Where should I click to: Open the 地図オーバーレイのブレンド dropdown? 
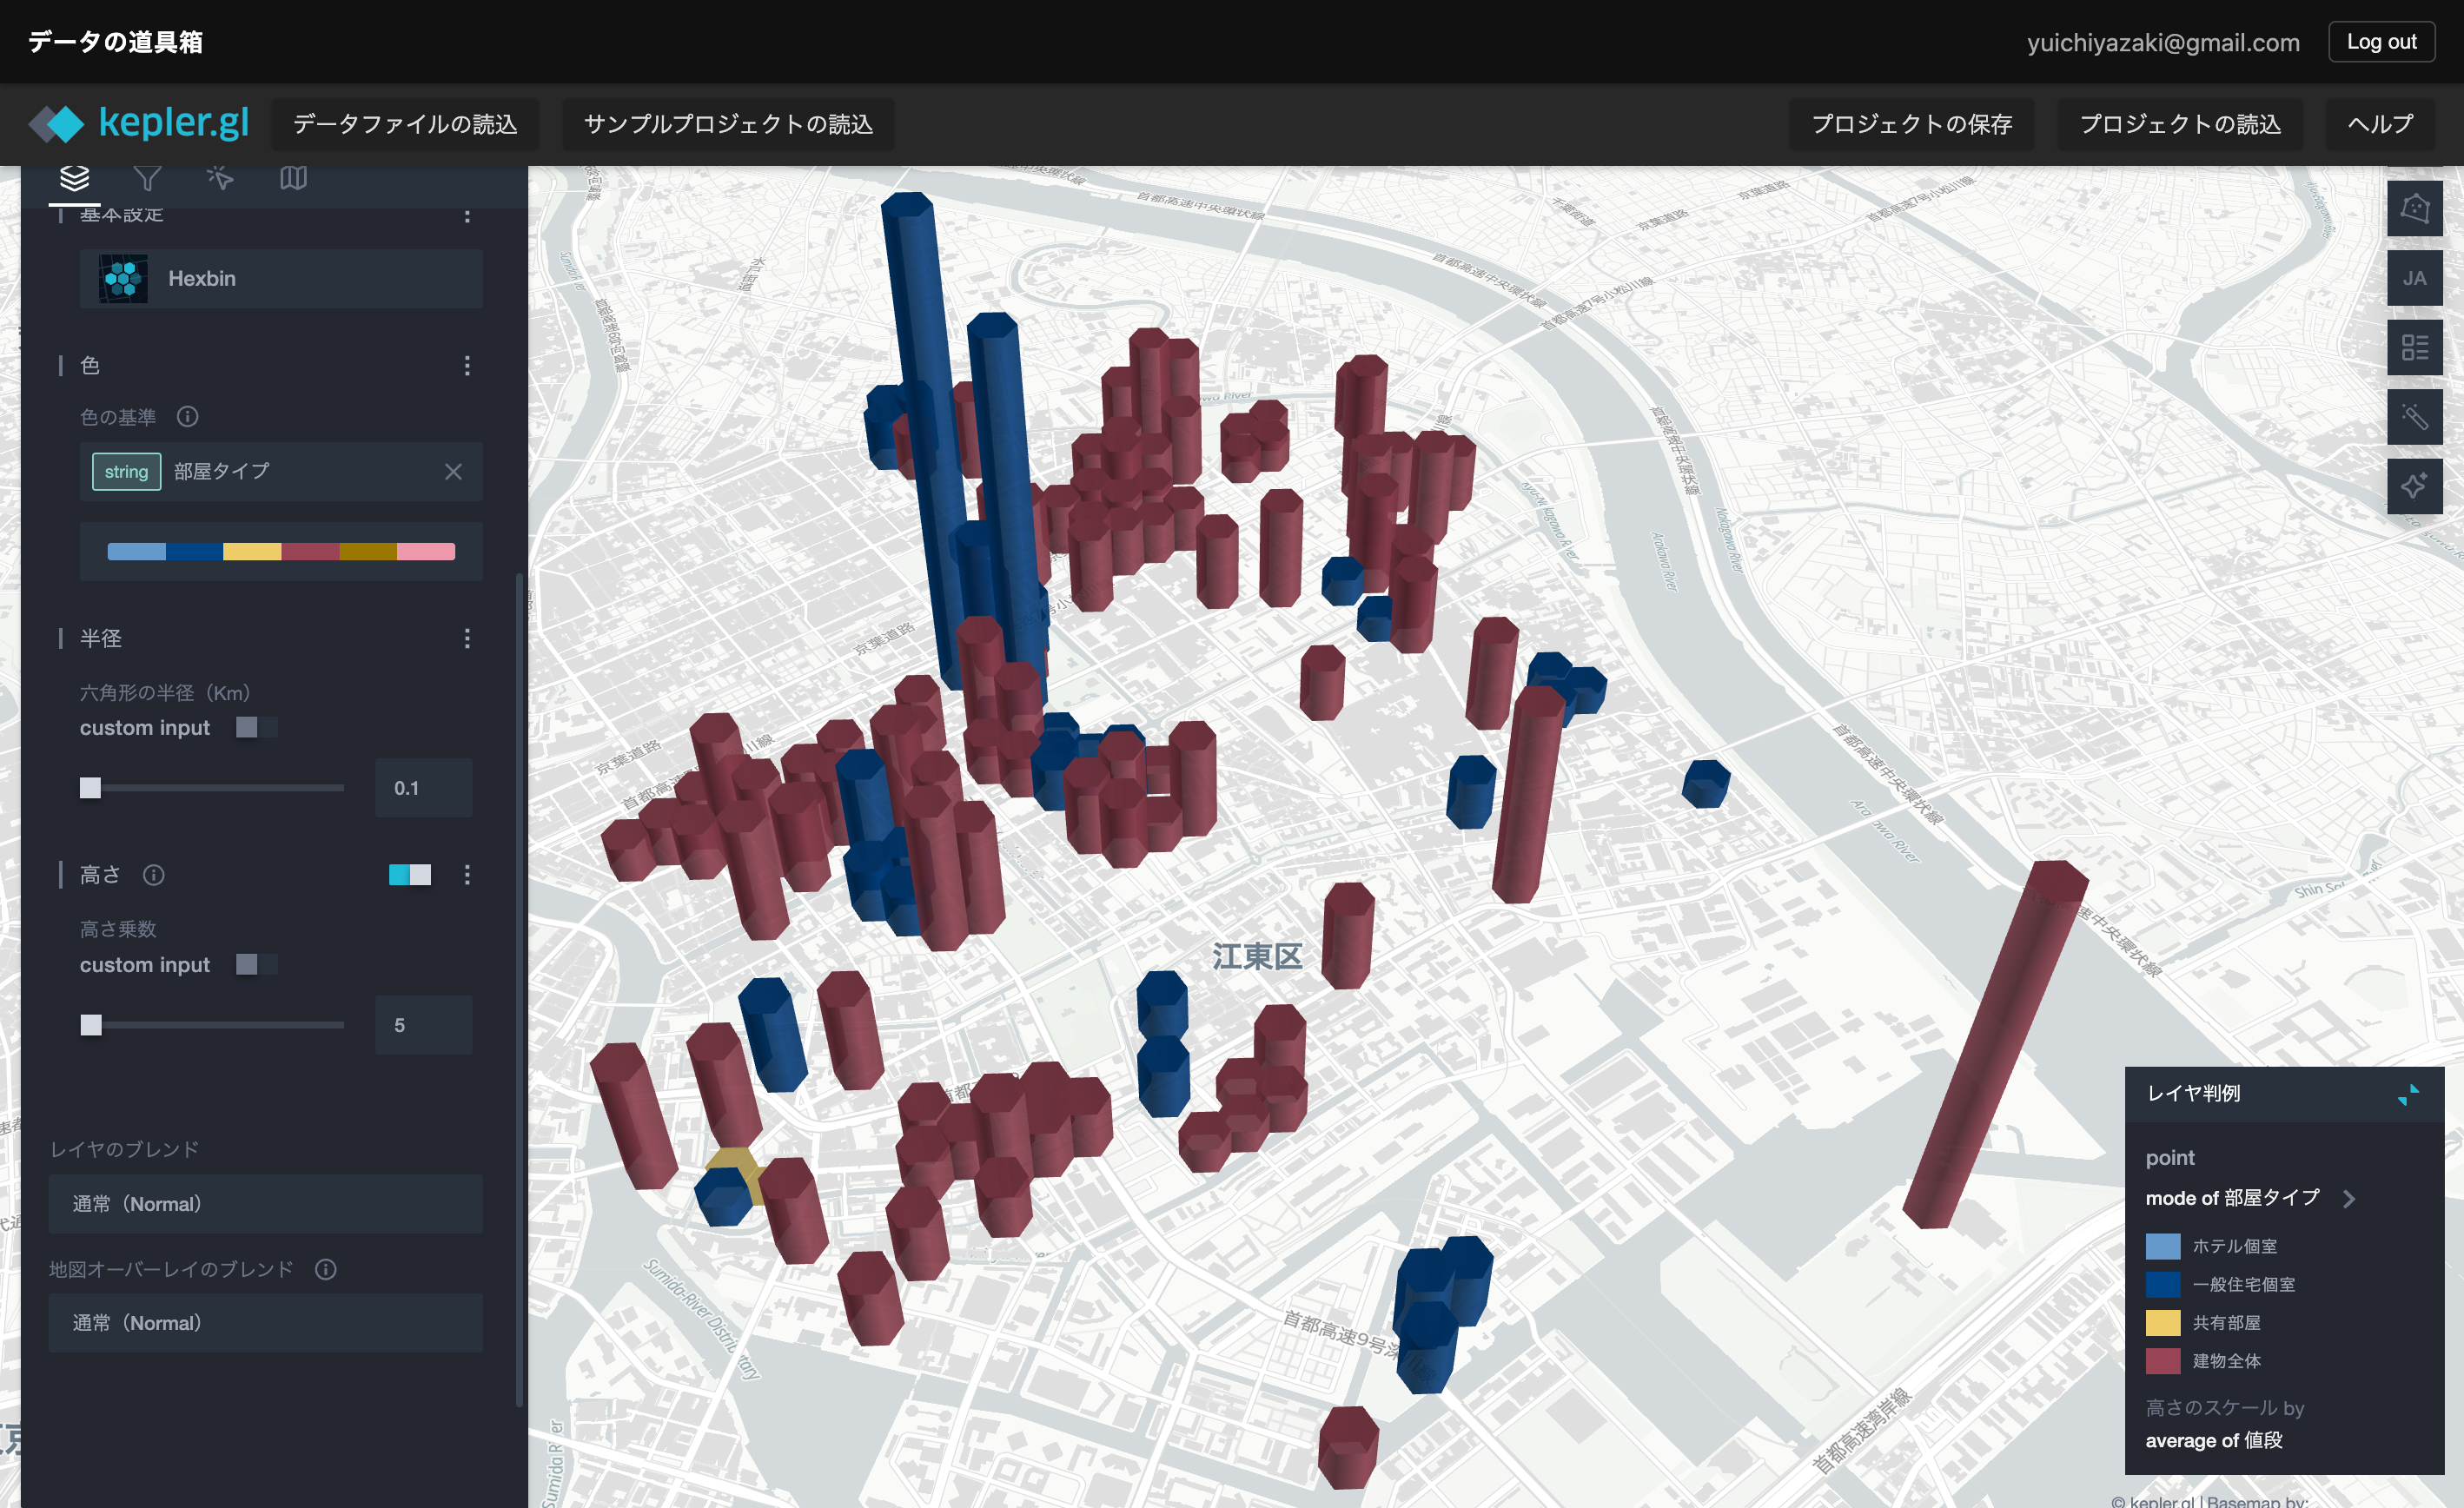[x=265, y=1323]
